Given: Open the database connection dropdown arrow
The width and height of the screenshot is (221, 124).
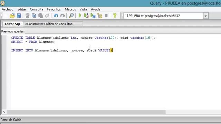Looking at the screenshot, I should coord(206,16).
